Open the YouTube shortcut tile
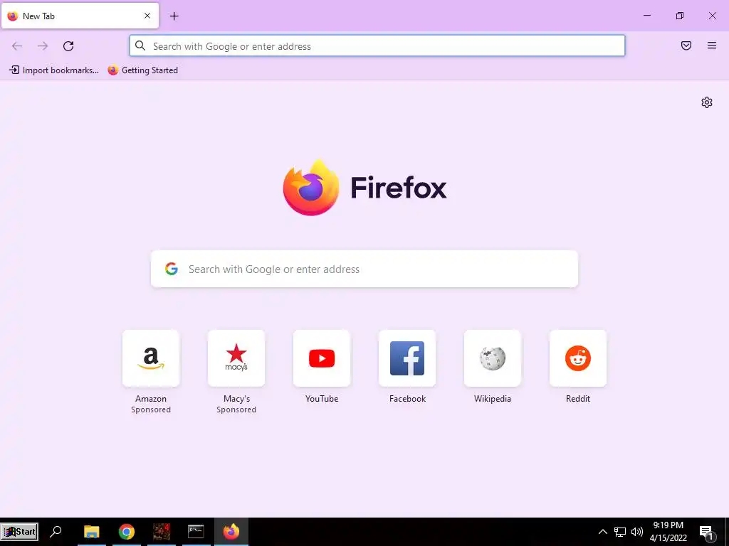The width and height of the screenshot is (729, 546). 322,358
